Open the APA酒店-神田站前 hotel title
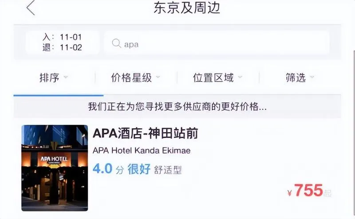 (x=146, y=133)
